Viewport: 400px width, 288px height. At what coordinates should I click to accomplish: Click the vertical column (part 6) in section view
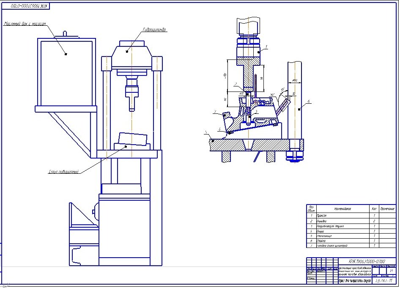pyautogui.click(x=295, y=105)
